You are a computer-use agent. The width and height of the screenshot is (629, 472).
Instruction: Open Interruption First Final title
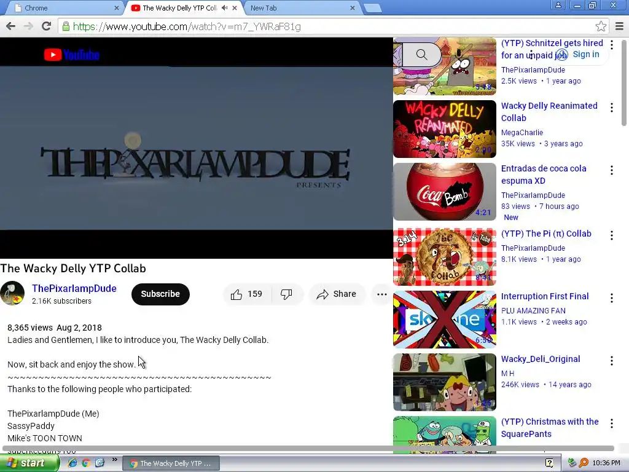(545, 296)
